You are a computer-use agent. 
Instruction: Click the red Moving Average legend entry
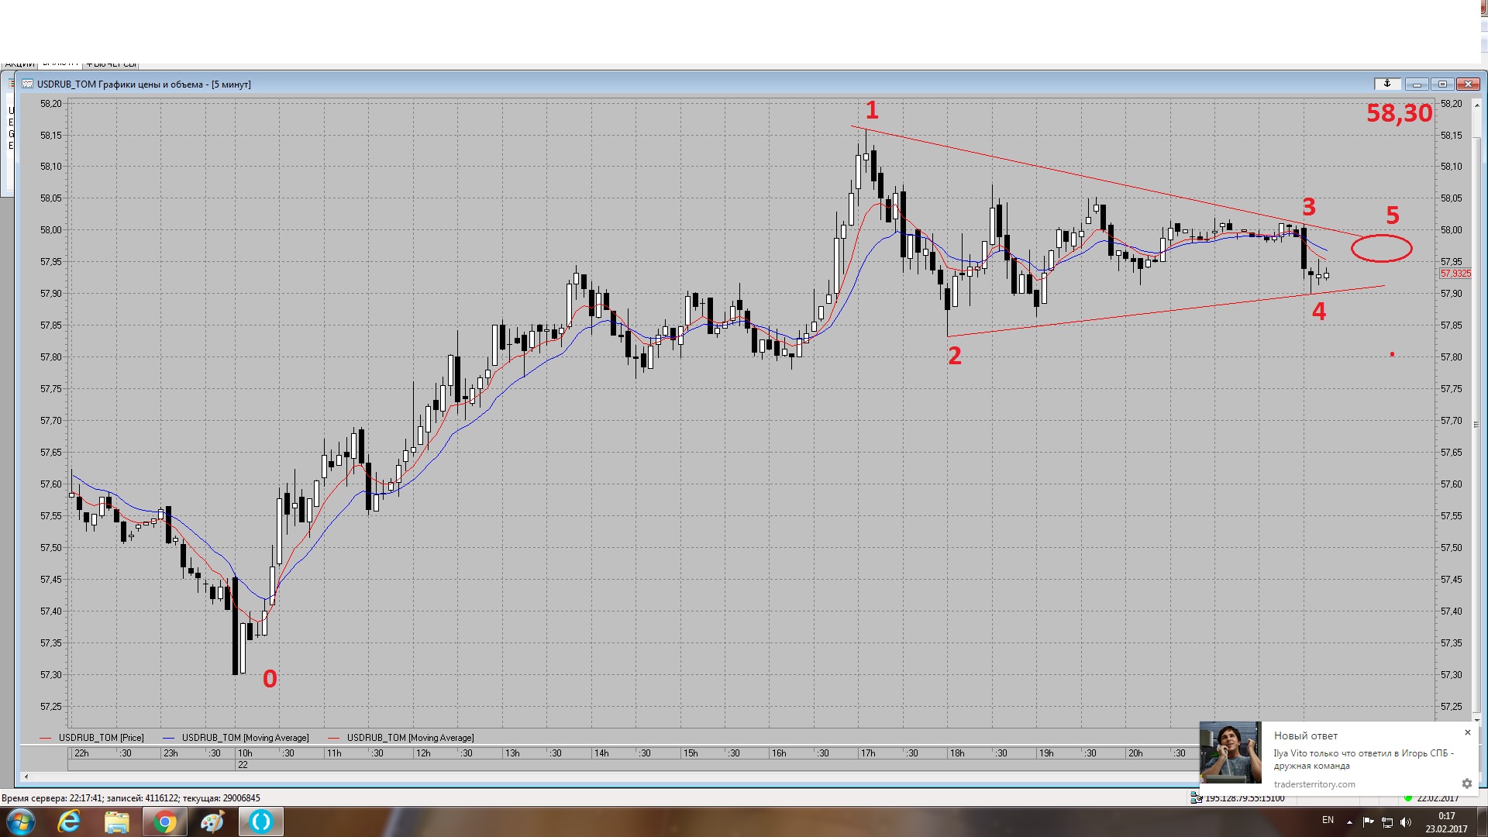[401, 738]
